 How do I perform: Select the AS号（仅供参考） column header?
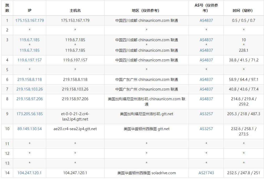(206, 8)
